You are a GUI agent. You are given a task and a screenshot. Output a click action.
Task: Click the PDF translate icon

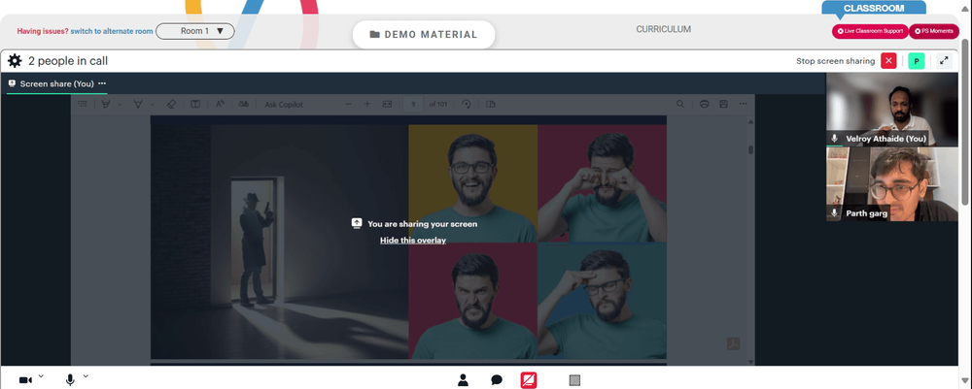244,104
